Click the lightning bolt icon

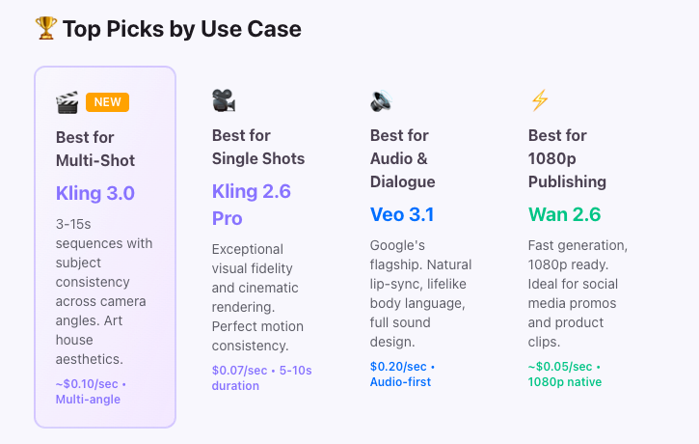pos(539,100)
